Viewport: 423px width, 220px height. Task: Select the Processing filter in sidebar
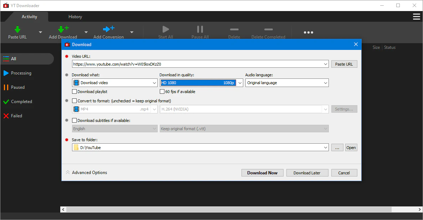pos(21,73)
